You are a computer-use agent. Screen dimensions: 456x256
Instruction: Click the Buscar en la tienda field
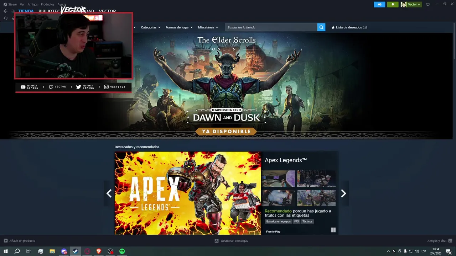pos(271,27)
